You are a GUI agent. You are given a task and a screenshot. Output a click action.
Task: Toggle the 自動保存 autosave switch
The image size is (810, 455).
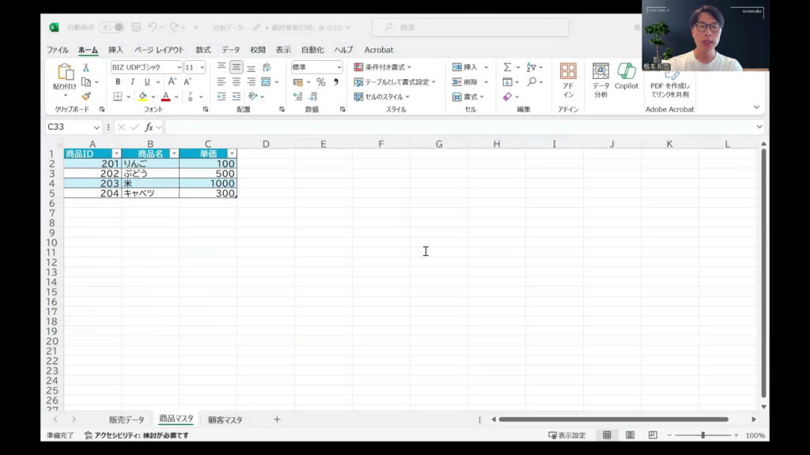point(111,28)
